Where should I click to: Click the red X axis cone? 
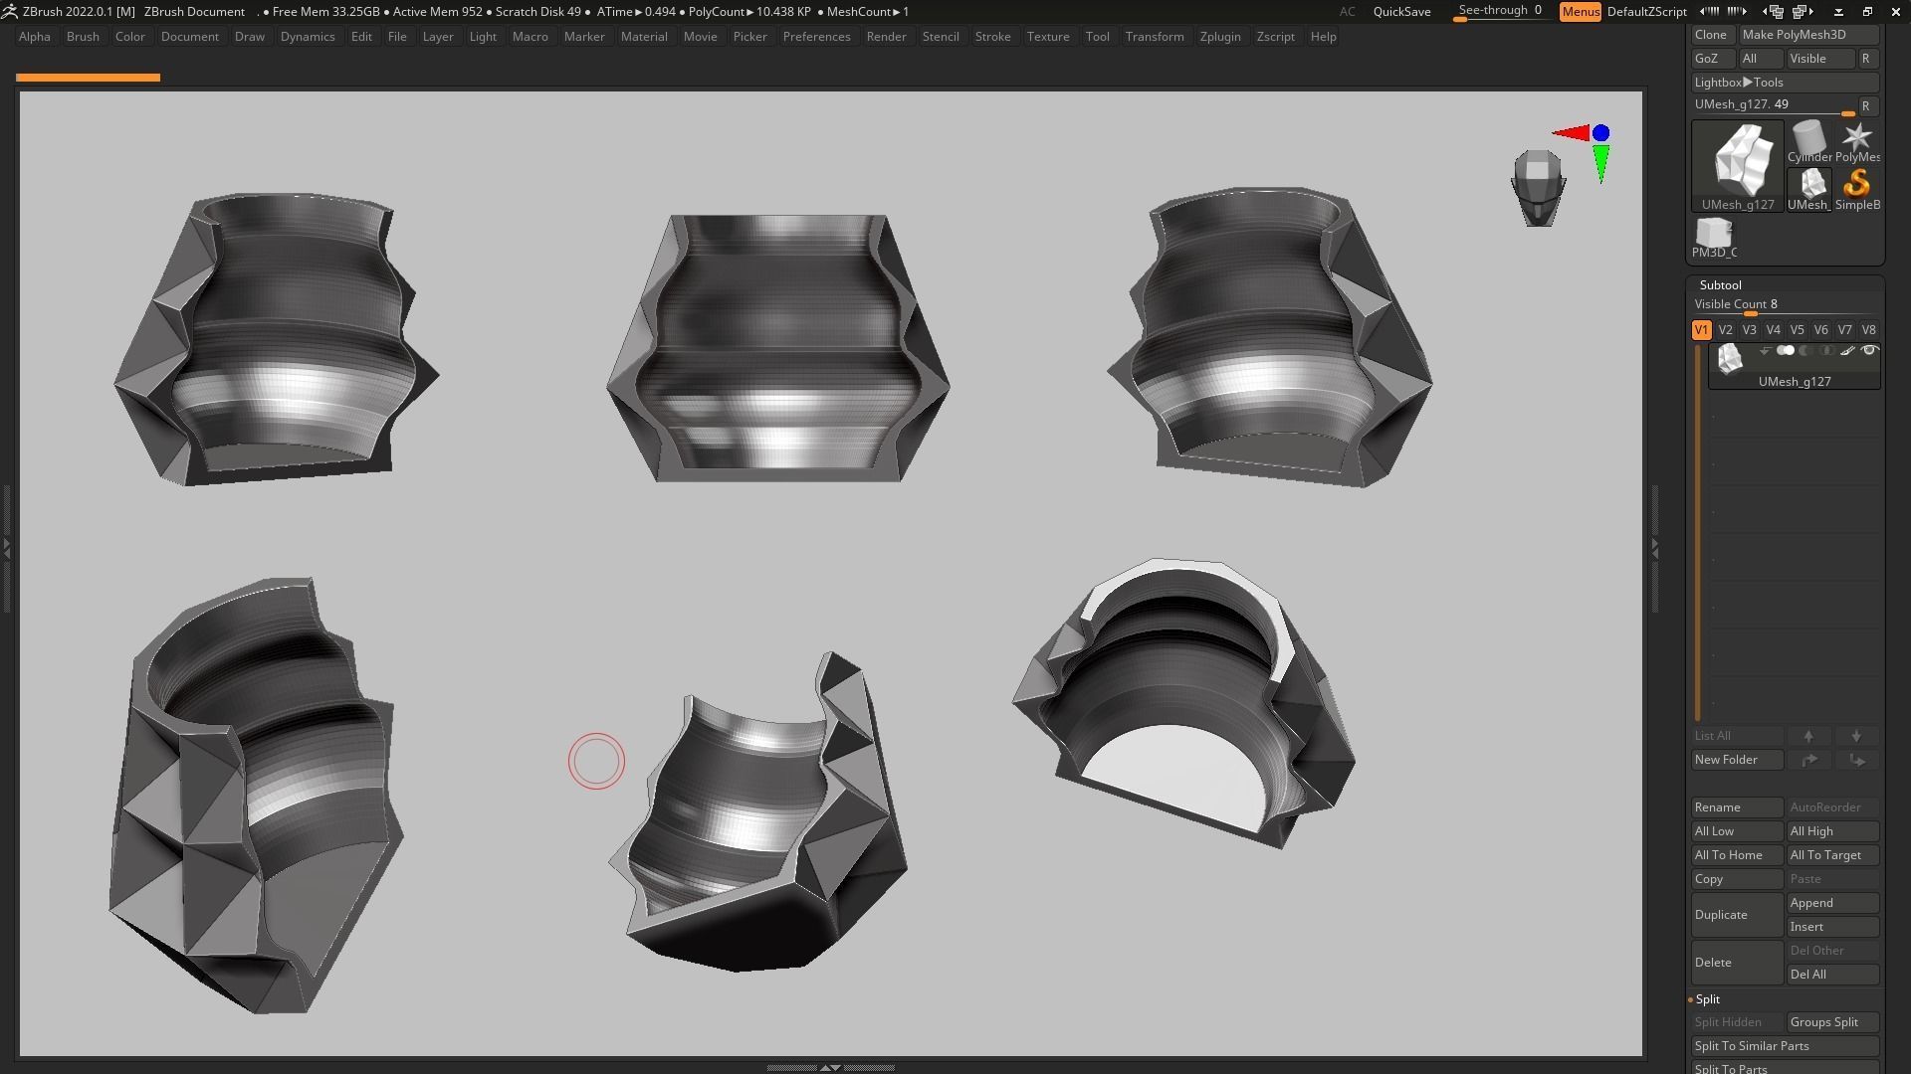click(x=1570, y=132)
